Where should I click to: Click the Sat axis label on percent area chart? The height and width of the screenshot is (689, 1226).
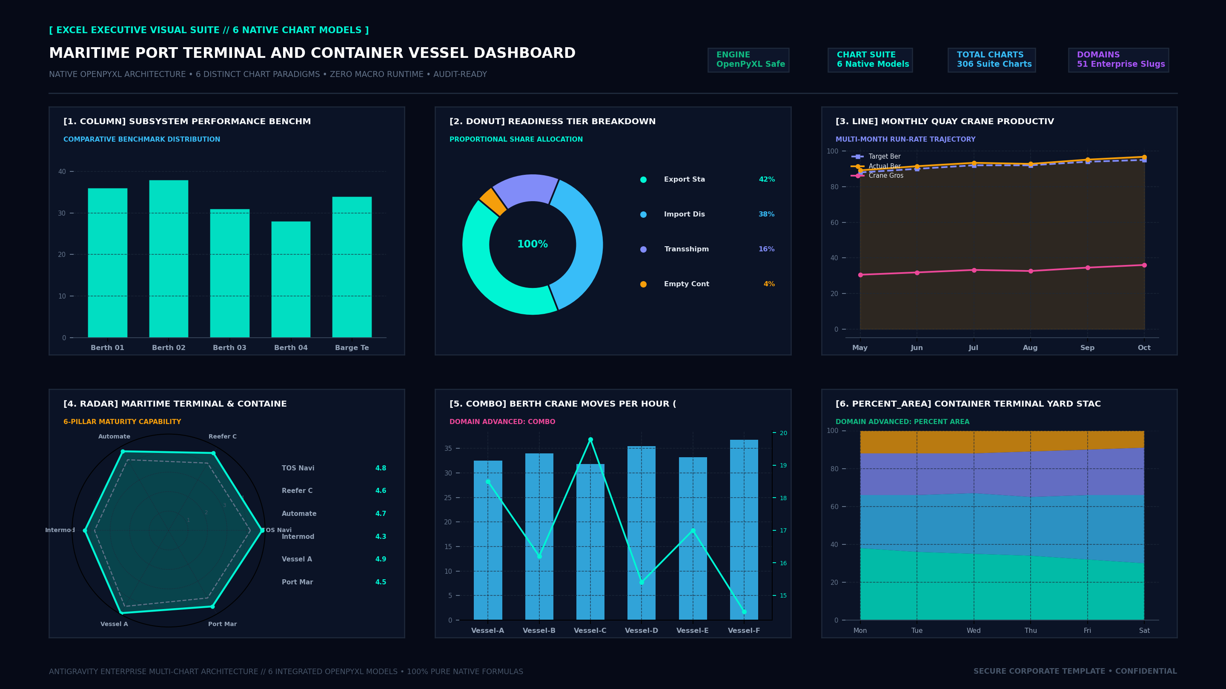pyautogui.click(x=1144, y=630)
